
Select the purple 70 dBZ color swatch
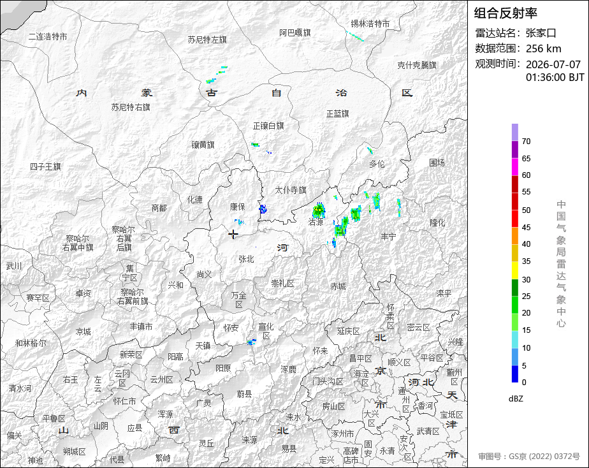(x=514, y=133)
